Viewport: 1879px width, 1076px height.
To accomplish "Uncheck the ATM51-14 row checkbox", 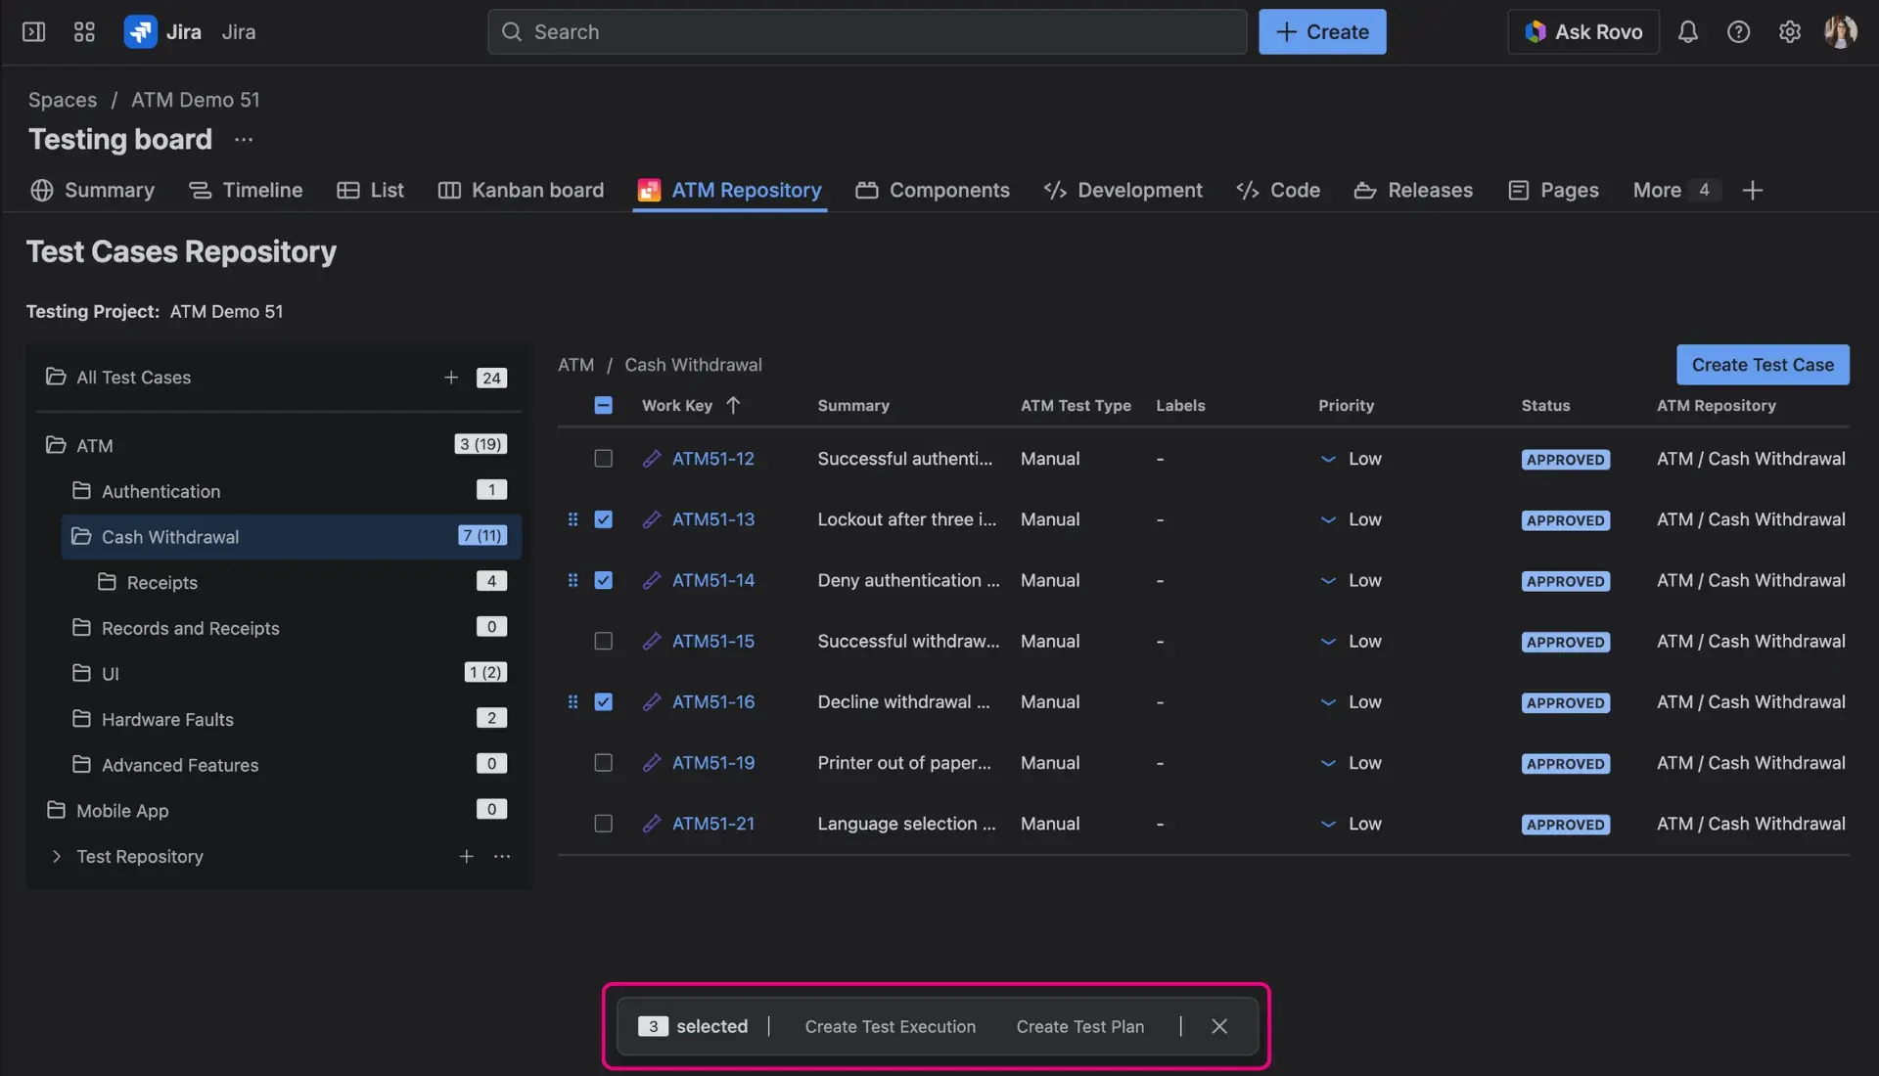I will (603, 580).
